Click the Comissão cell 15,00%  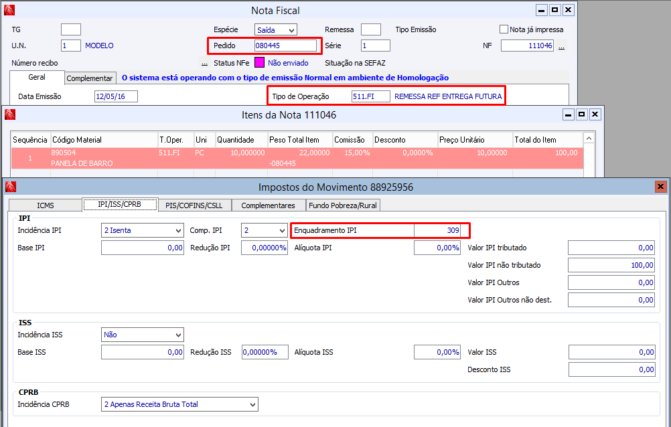[357, 153]
